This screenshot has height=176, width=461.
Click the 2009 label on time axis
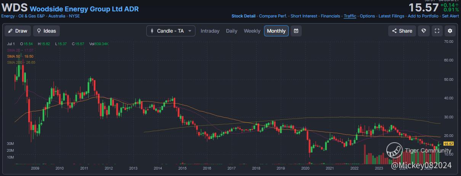(x=35, y=168)
